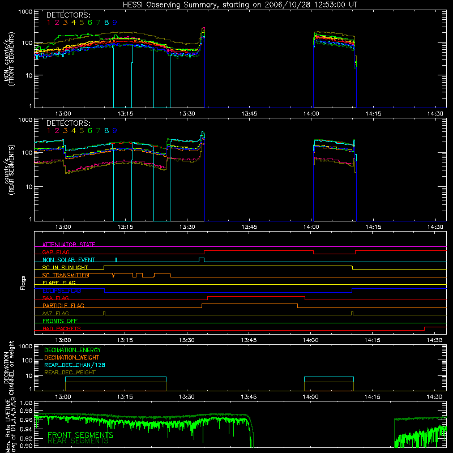This screenshot has height=453, width=453.
Task: Click the ATTENUATOR_STATE flag label
Action: click(69, 245)
